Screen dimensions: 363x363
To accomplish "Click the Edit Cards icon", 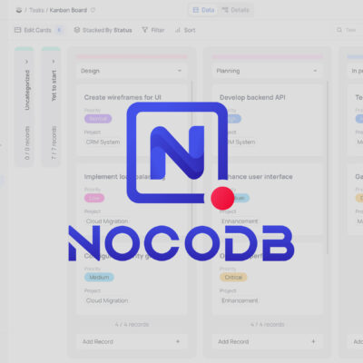I will click(x=18, y=30).
